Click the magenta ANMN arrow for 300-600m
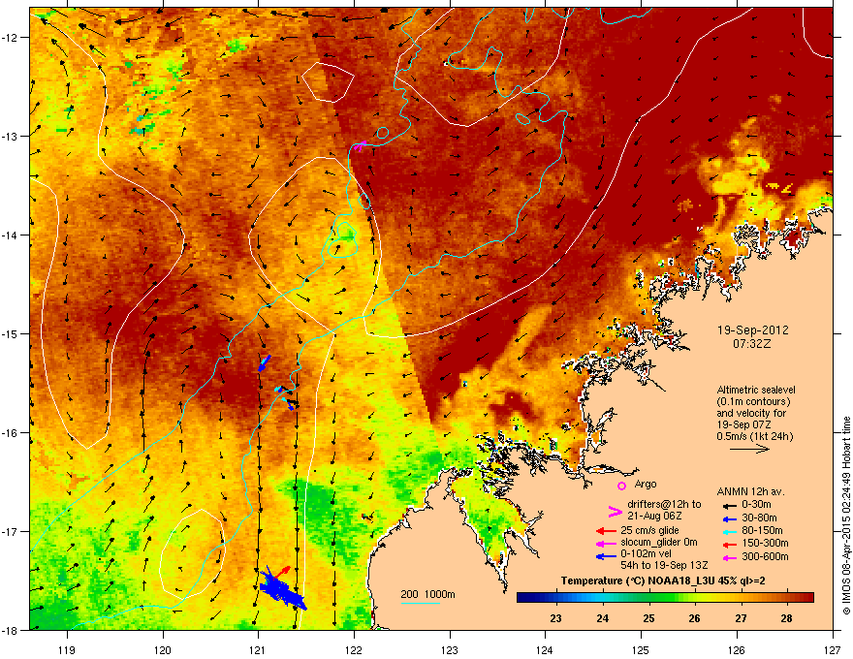This screenshot has height=659, width=853. (x=729, y=557)
